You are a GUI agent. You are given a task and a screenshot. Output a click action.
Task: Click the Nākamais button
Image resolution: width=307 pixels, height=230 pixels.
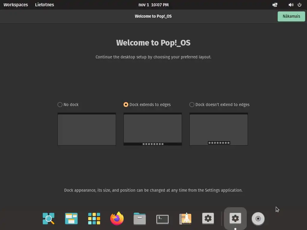tap(291, 16)
